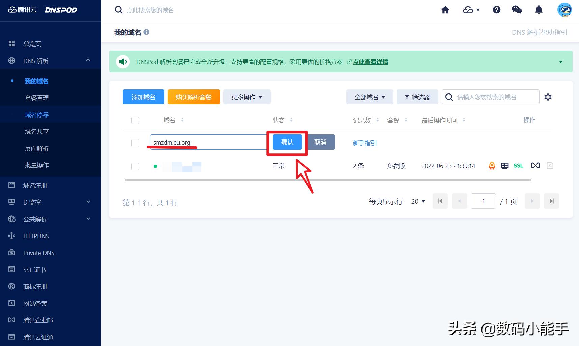Open the 点此查看详情 announcement link
Screen dimensions: 579x346
[370, 62]
